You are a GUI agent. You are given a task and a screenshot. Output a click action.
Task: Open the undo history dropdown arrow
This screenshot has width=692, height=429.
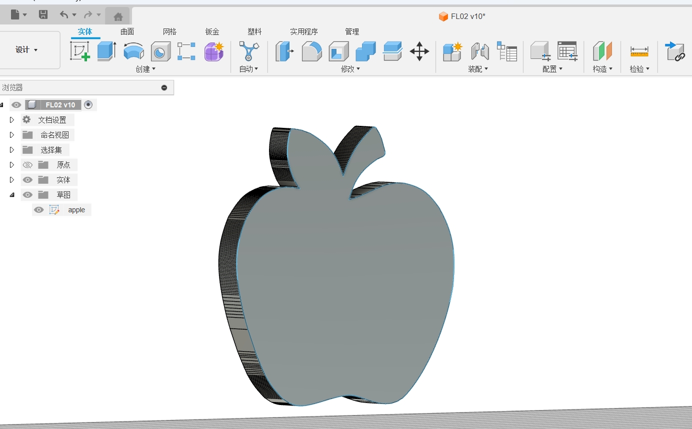(x=74, y=15)
